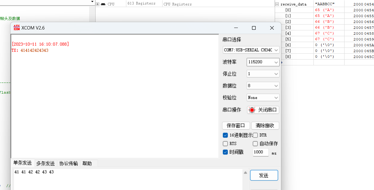Click the 清除接收 clear receive button
This screenshot has width=374, height=190.
265,126
